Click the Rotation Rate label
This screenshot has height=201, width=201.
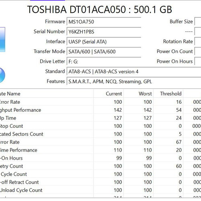tap(178, 41)
